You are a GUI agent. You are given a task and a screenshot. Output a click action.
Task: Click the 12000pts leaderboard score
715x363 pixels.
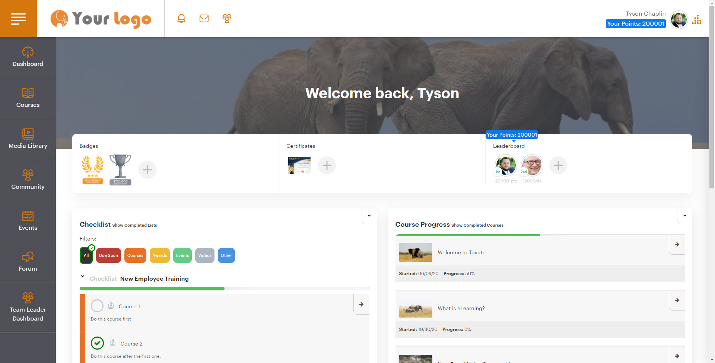(532, 181)
